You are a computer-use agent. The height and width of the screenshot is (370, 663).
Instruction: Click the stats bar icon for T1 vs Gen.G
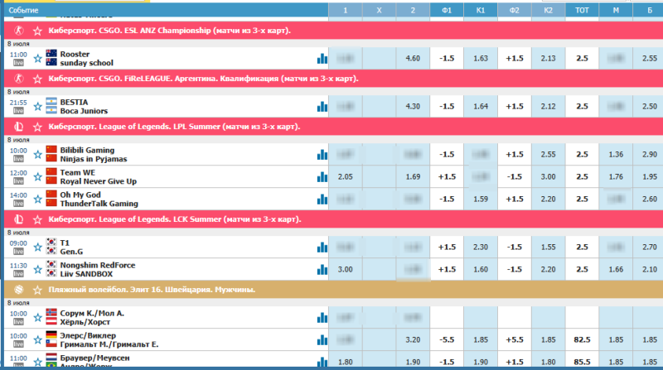pos(321,247)
